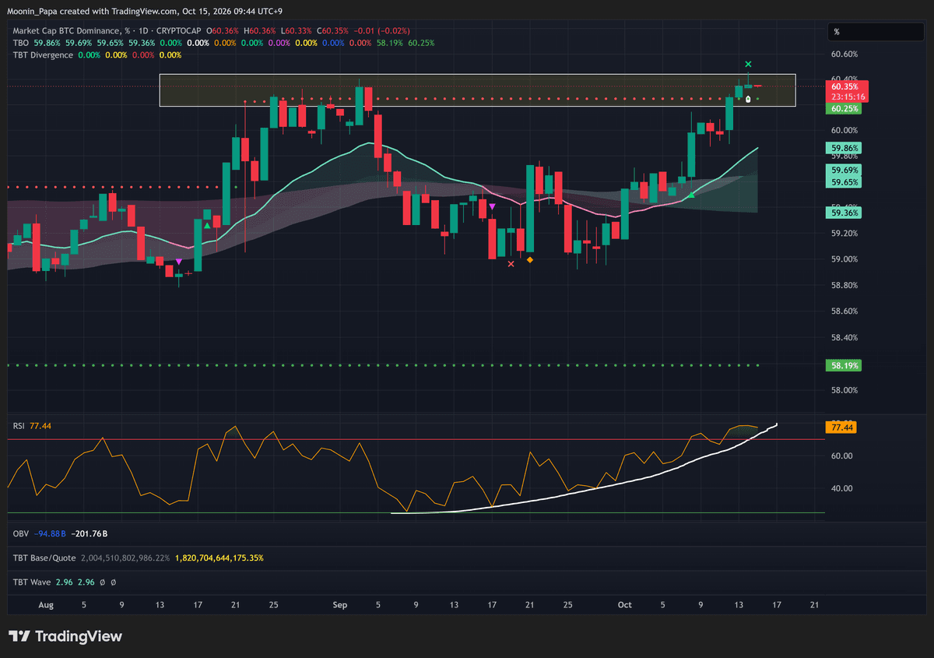
Task: Click the 59.00% price axis label
Action: point(845,259)
